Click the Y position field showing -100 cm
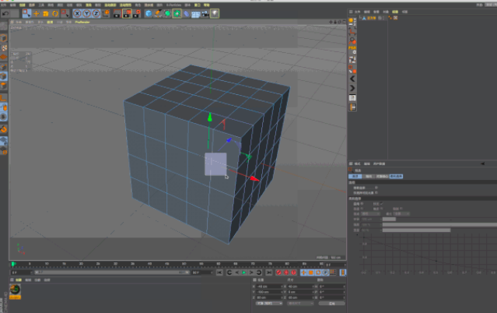The height and width of the screenshot is (313, 497). tap(269, 292)
